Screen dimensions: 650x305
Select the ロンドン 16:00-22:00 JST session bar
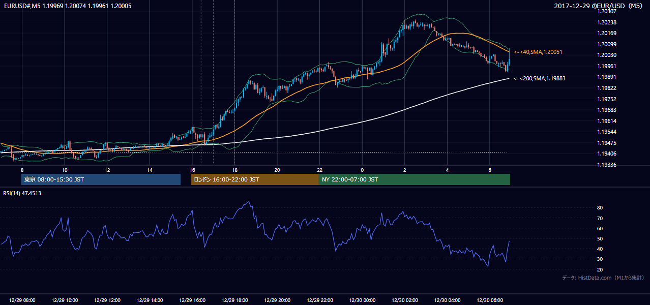click(x=255, y=179)
